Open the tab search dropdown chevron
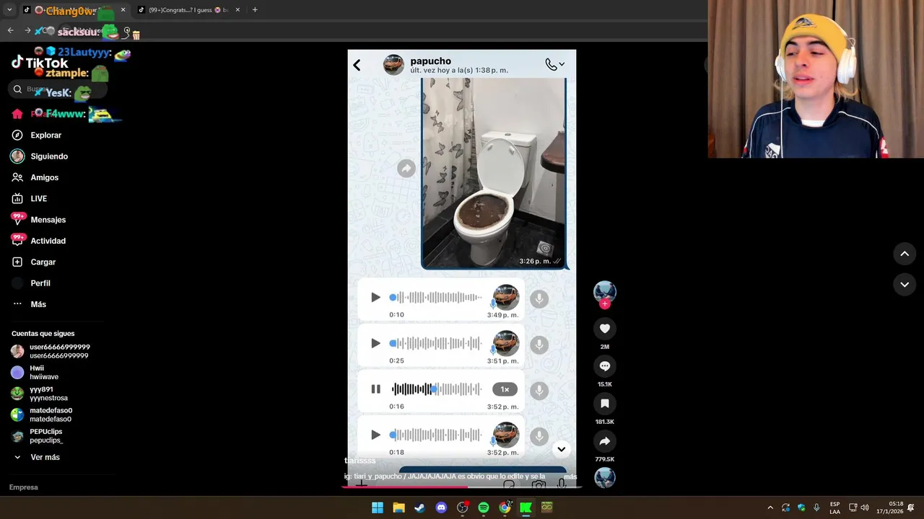The width and height of the screenshot is (924, 519). (9, 10)
